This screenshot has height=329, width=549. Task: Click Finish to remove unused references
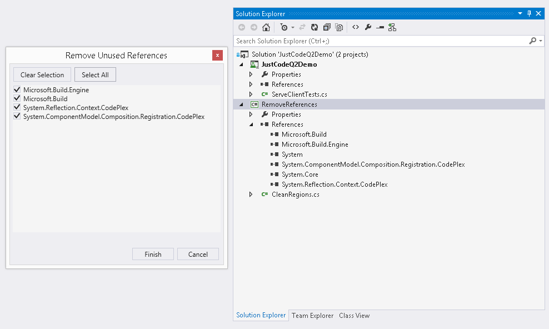click(153, 254)
